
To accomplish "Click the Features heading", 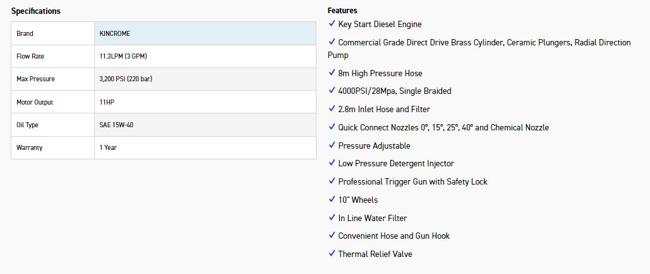I will point(342,11).
